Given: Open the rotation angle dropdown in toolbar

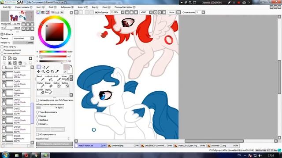Looking at the screenshot, I should tap(151, 12).
